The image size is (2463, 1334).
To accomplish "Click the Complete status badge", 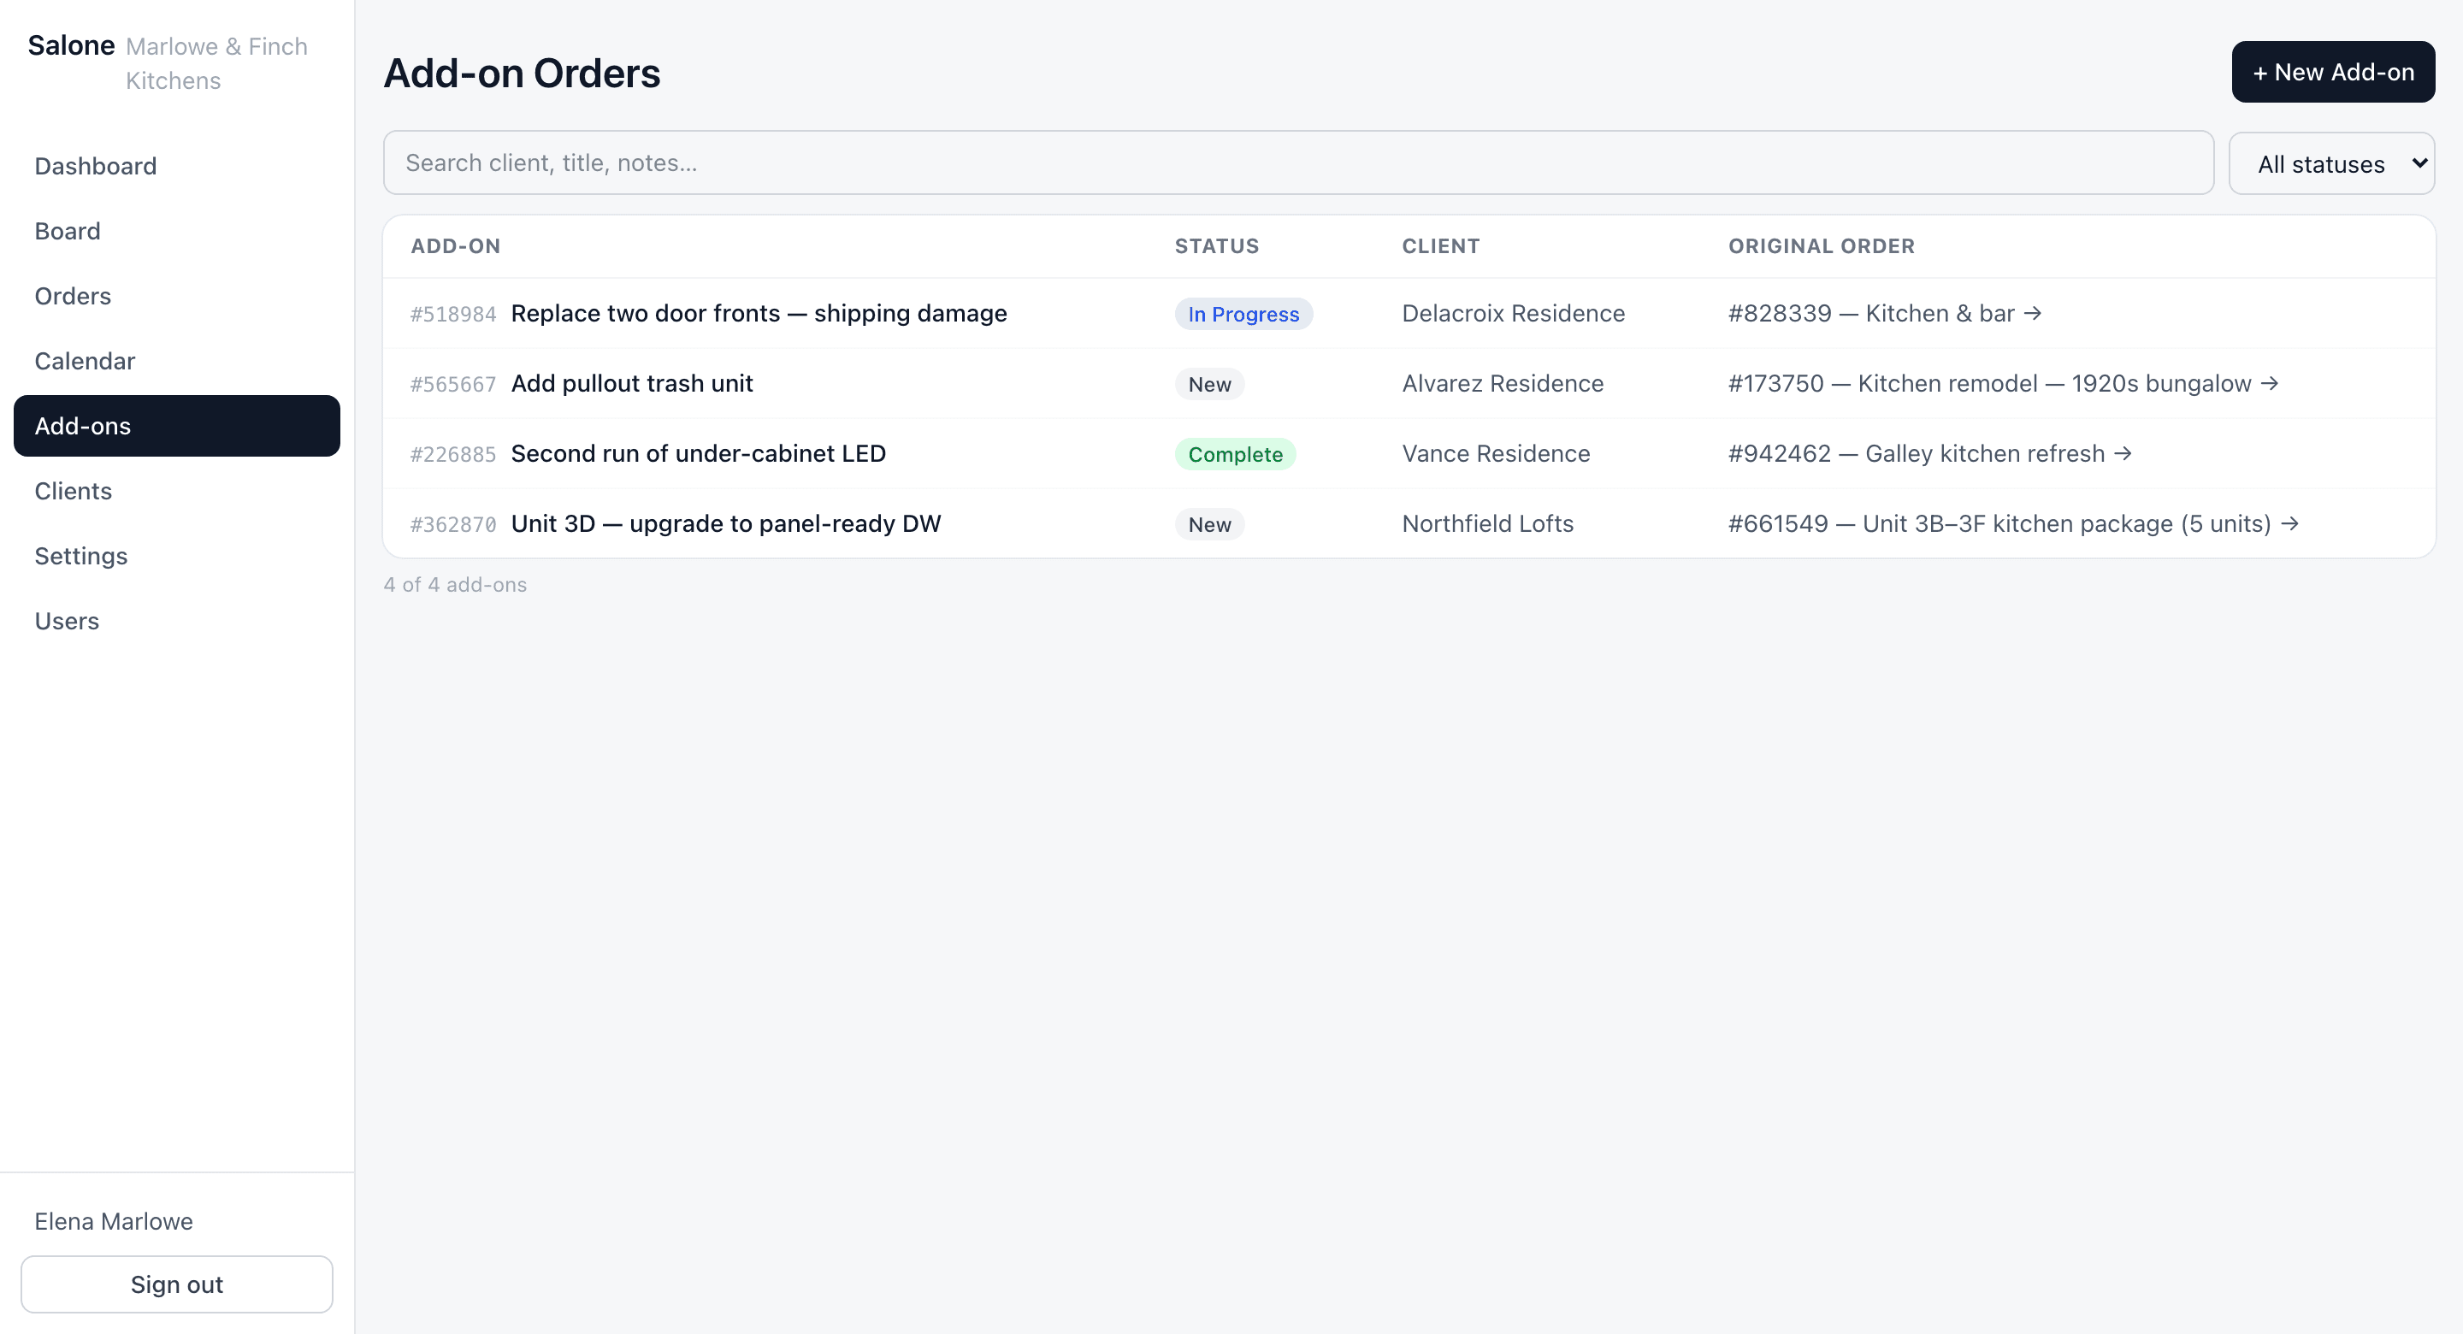I will pyautogui.click(x=1235, y=454).
